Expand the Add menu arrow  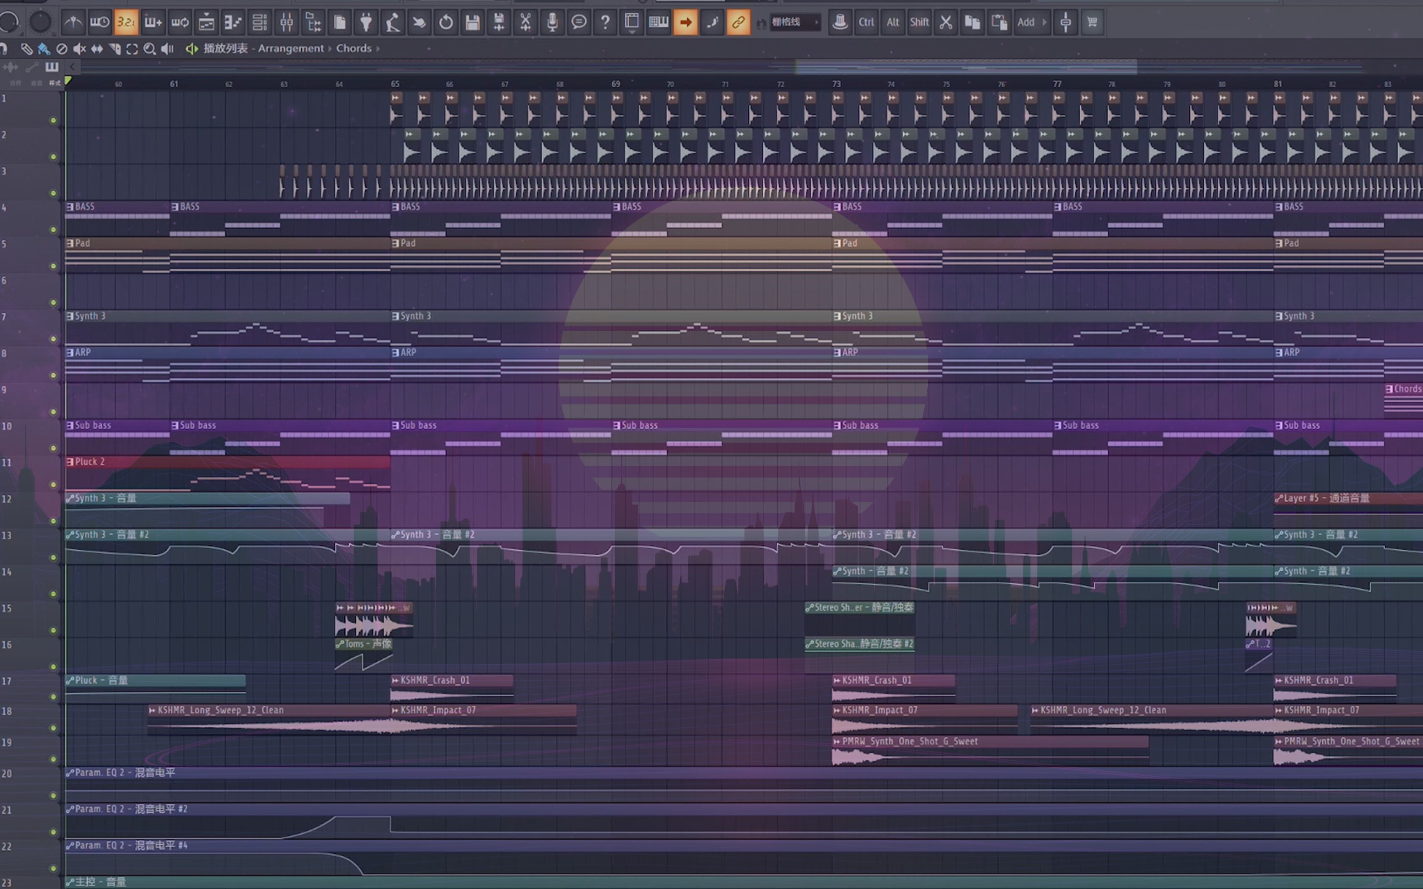pyautogui.click(x=1046, y=22)
